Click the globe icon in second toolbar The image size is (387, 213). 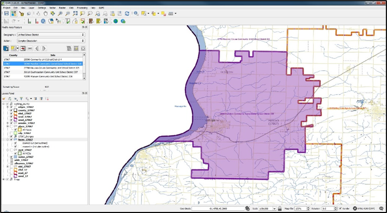116,21
